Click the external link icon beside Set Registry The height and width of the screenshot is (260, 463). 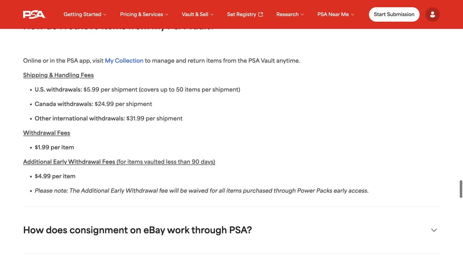tap(261, 14)
